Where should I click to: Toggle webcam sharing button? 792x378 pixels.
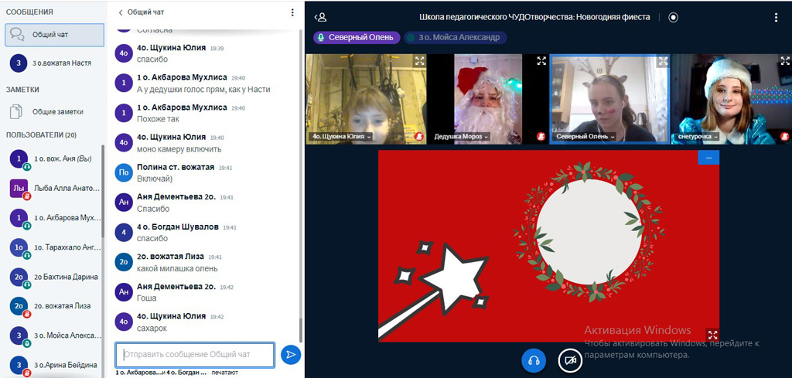pyautogui.click(x=570, y=360)
